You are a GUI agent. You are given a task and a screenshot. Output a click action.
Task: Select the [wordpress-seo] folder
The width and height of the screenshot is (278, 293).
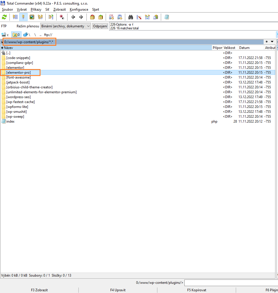coord(138,97)
